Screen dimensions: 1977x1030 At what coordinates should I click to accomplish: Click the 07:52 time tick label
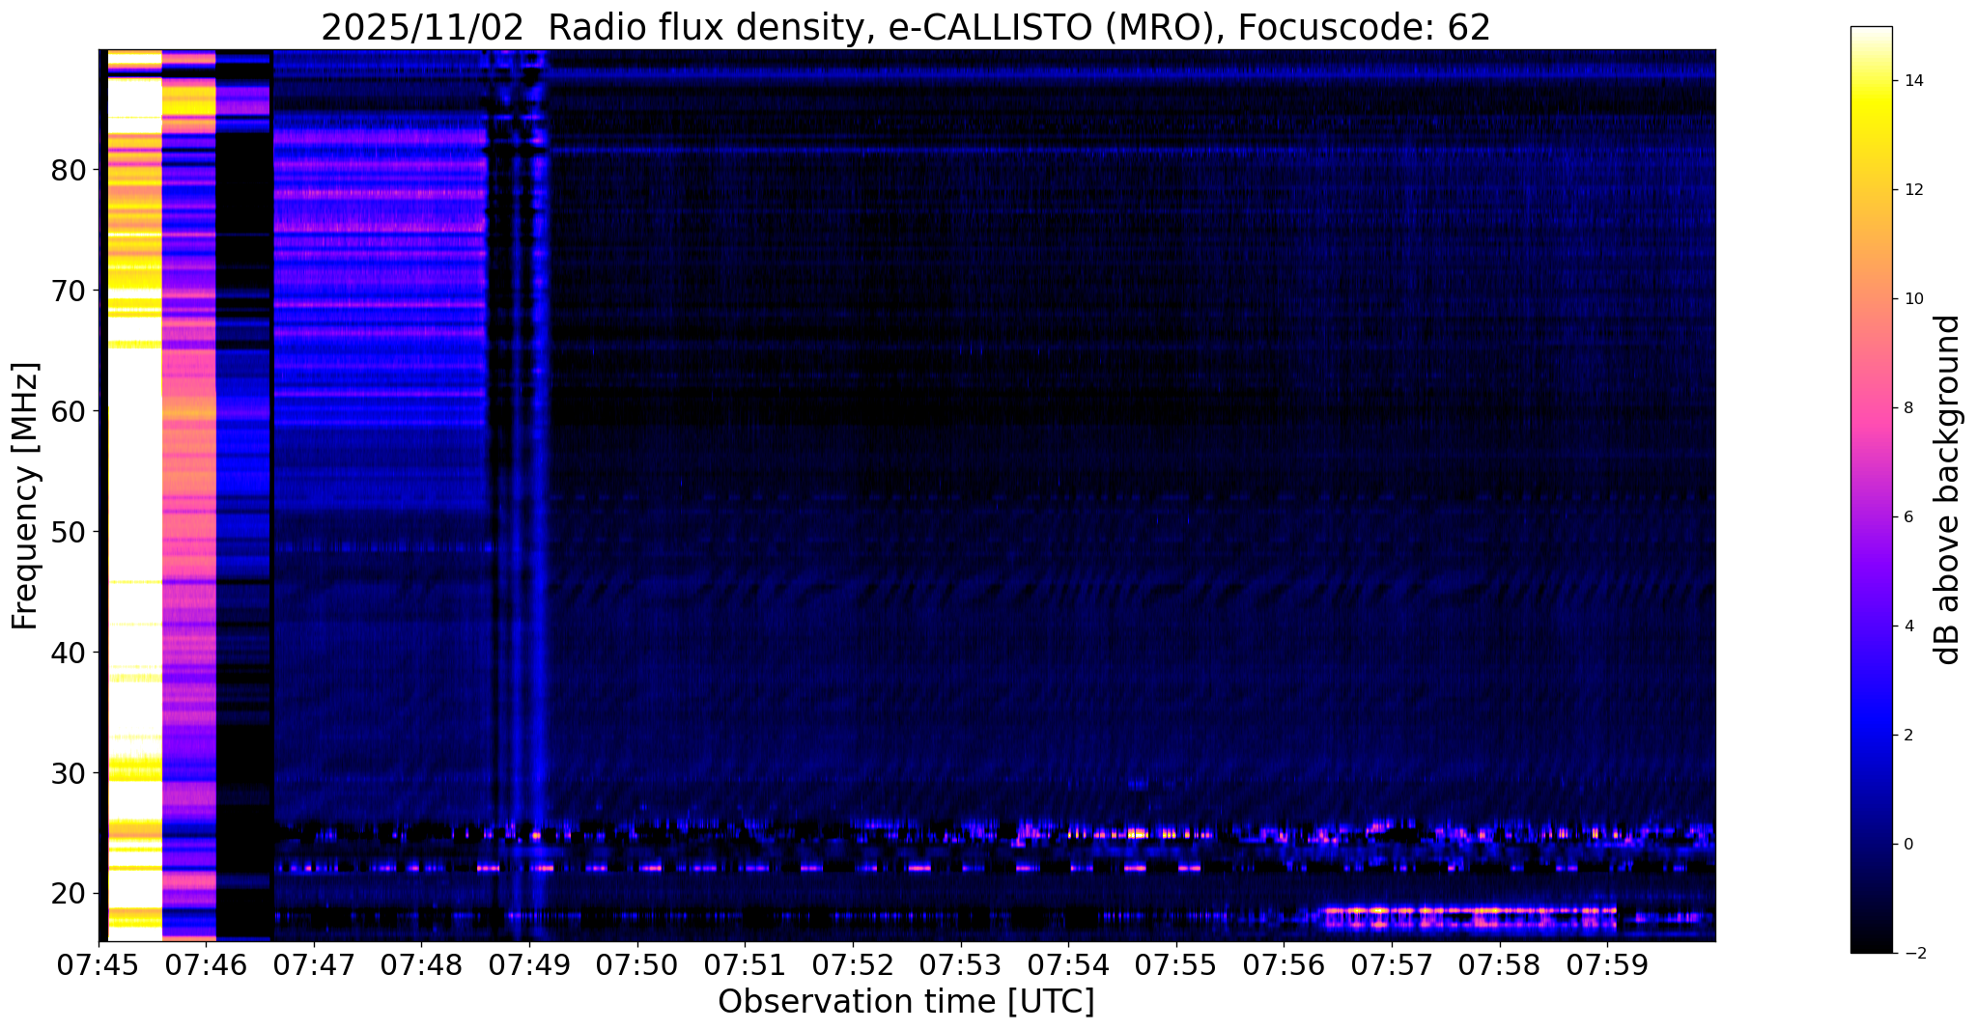[x=853, y=964]
